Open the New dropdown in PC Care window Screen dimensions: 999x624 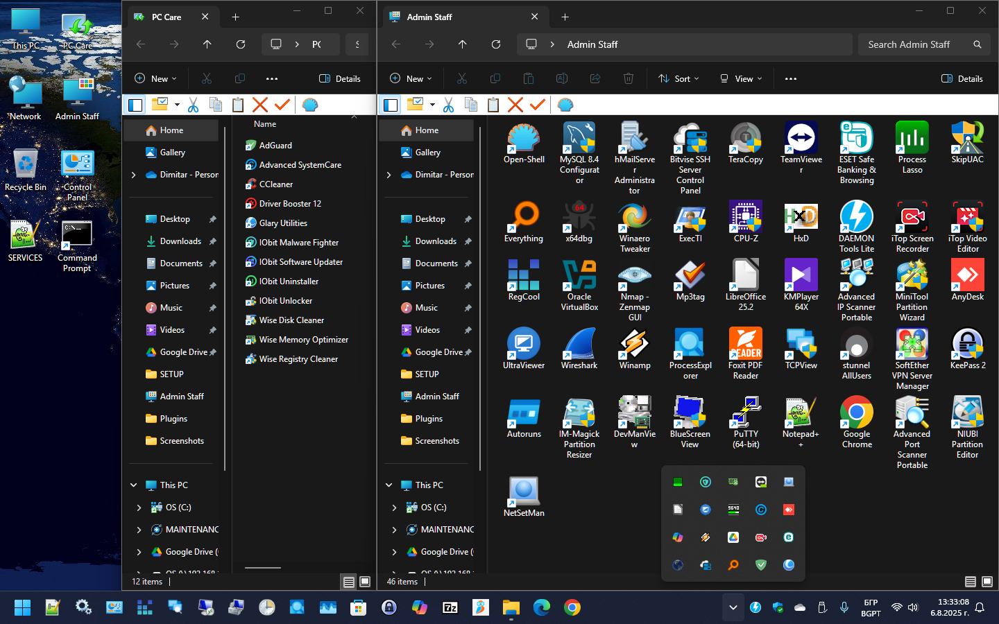[155, 78]
